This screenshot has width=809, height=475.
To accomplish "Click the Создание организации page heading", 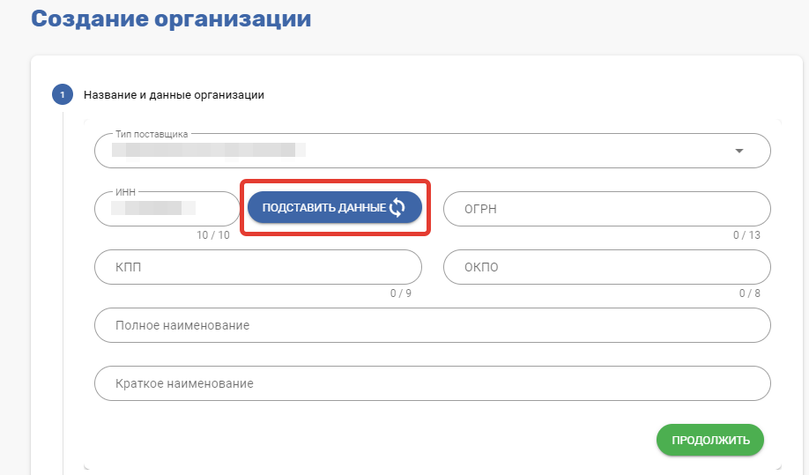I will coord(171,19).
